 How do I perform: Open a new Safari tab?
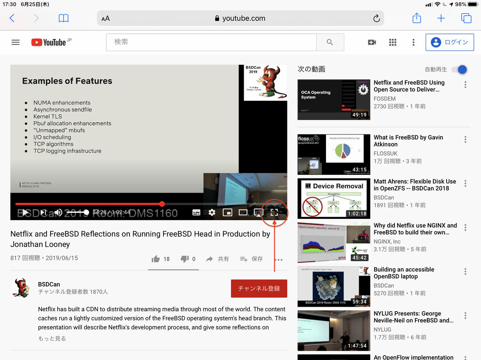pos(441,18)
